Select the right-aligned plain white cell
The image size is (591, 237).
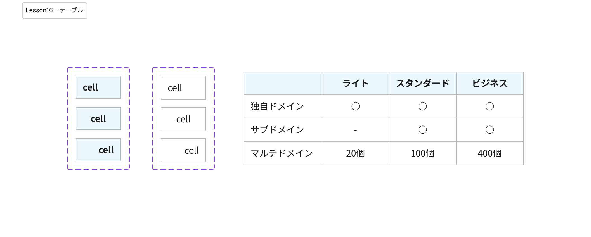183,150
